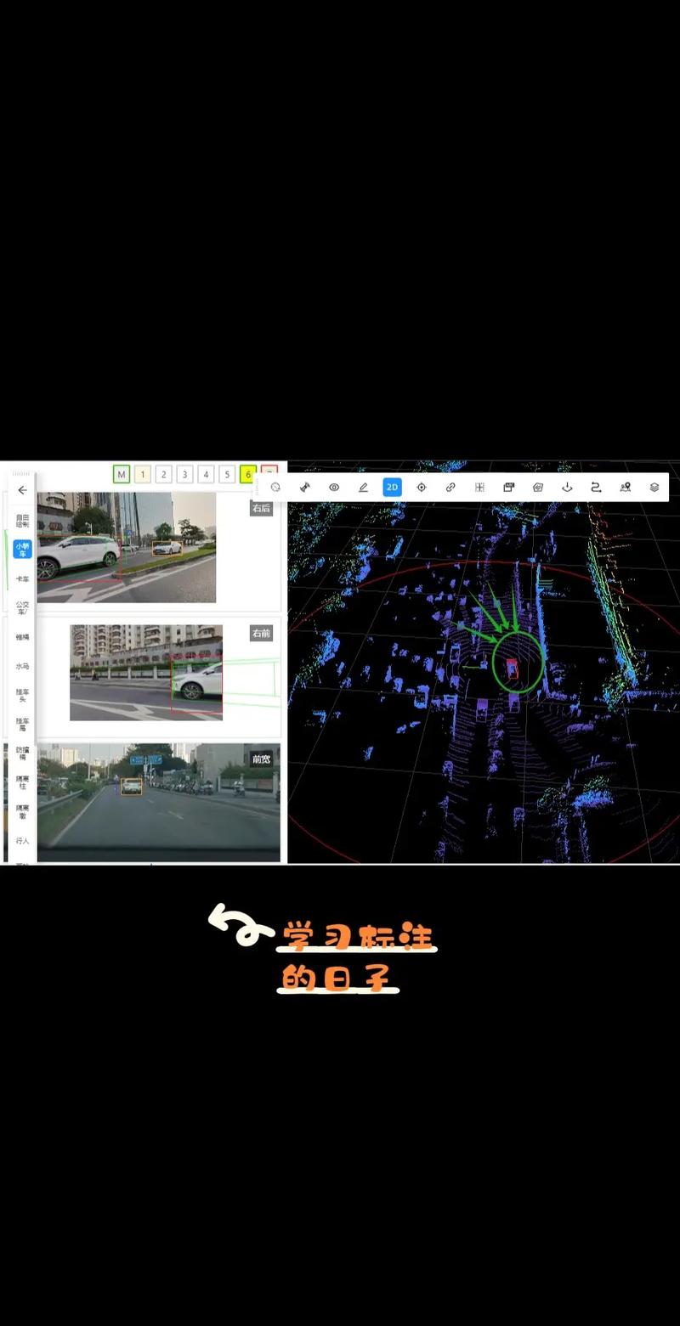
Task: Click the grid layout icon
Action: (480, 487)
